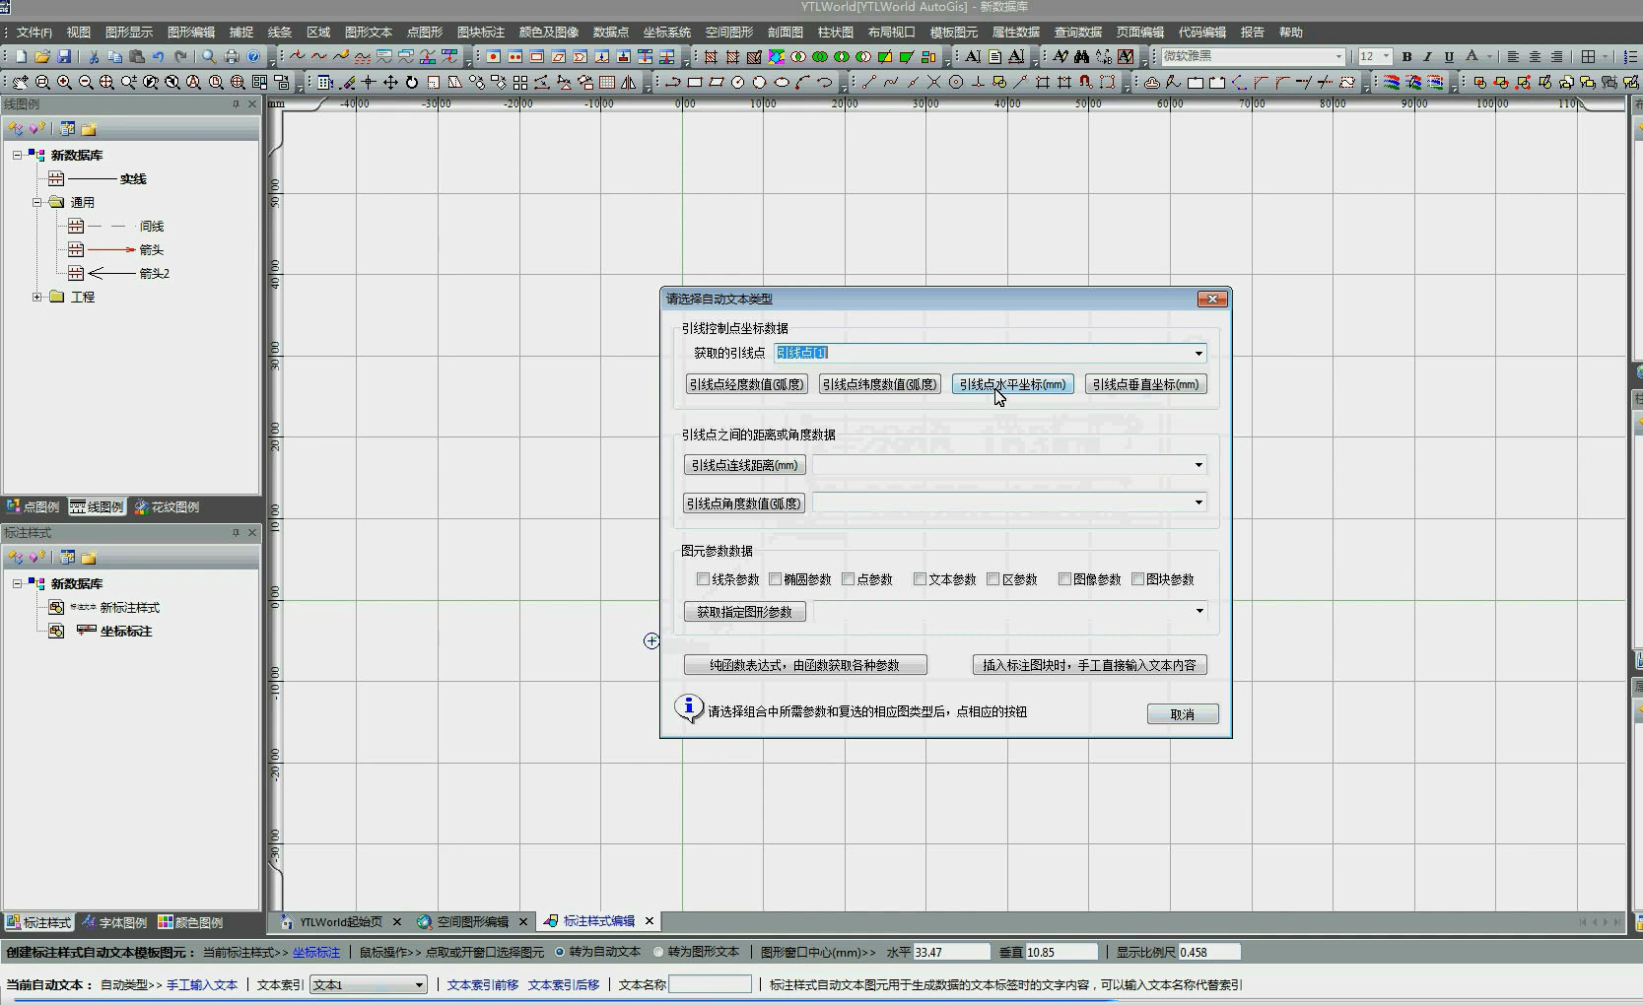
Task: Enable the 图块参数 checkbox
Action: [x=1137, y=579]
